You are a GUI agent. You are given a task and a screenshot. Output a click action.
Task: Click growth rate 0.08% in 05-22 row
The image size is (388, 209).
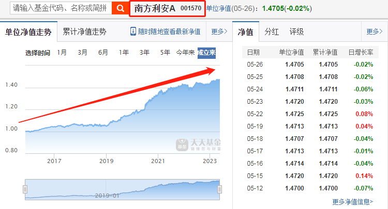(364, 114)
